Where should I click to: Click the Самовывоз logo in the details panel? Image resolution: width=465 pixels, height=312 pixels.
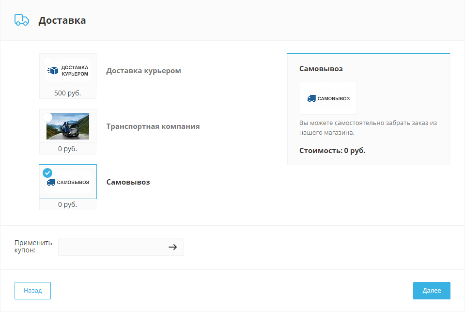(x=328, y=98)
